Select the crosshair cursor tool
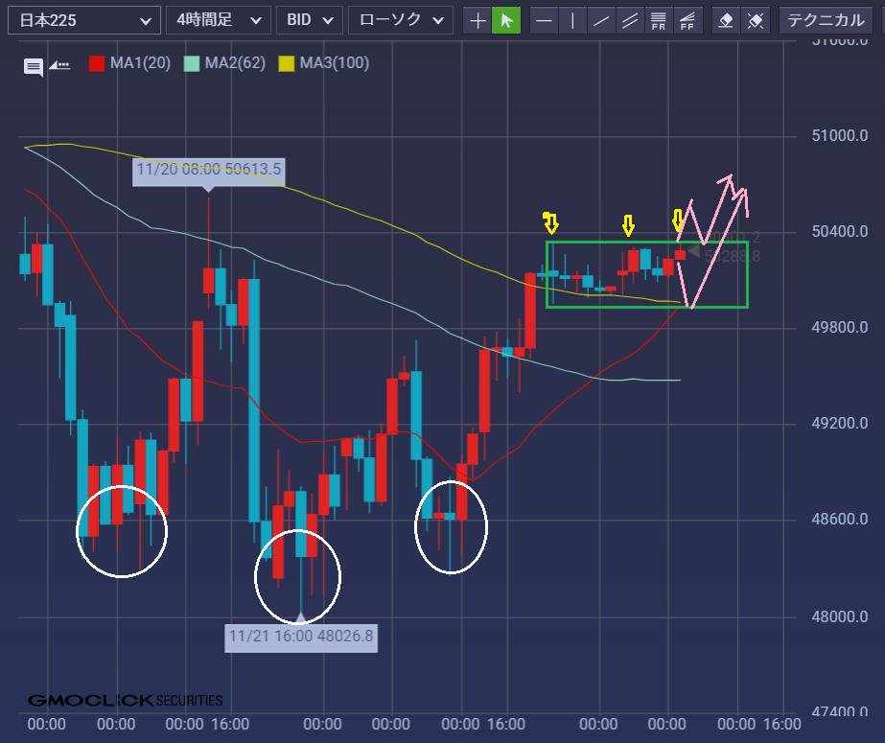The image size is (885, 743). coord(477,20)
